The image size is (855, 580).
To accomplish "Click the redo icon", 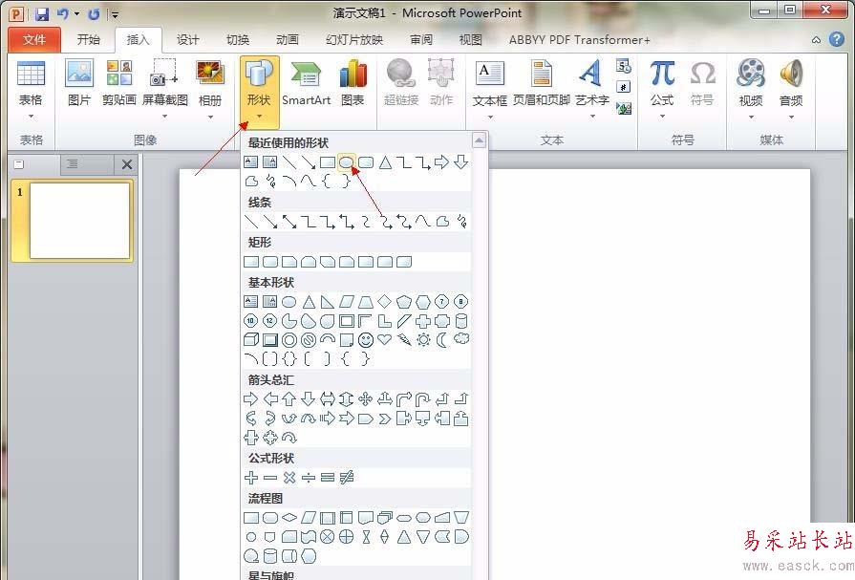I will click(x=94, y=13).
